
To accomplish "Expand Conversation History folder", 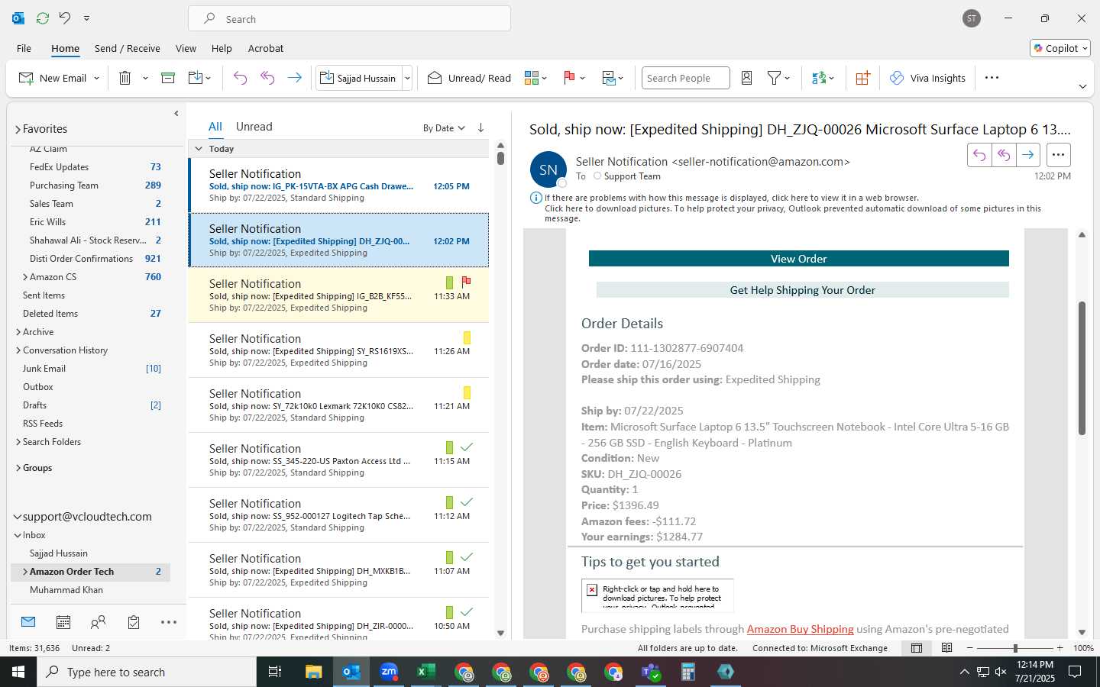I will pos(18,350).
